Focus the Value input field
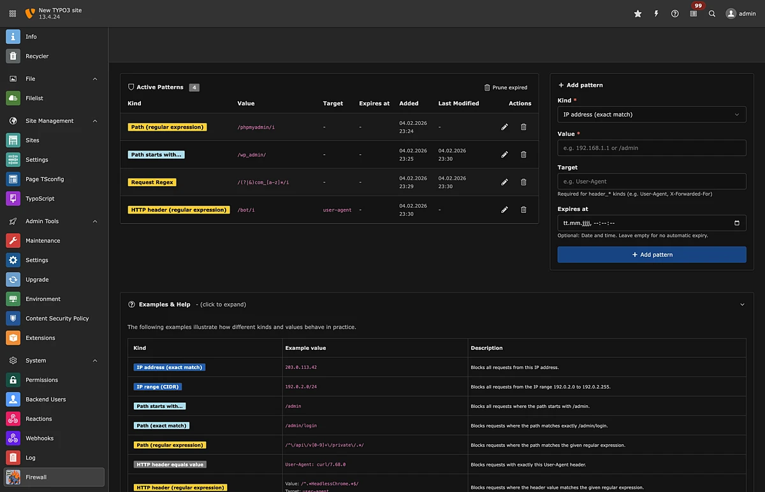765x492 pixels. click(x=652, y=148)
